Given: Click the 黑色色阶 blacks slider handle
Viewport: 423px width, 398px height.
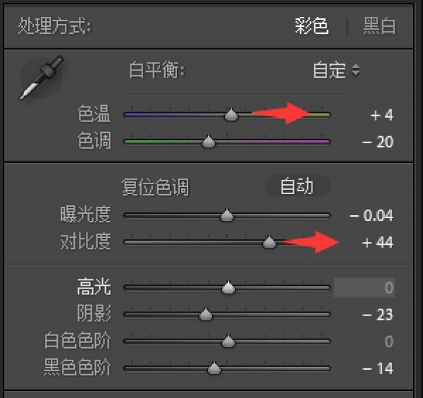Looking at the screenshot, I should [x=214, y=368].
